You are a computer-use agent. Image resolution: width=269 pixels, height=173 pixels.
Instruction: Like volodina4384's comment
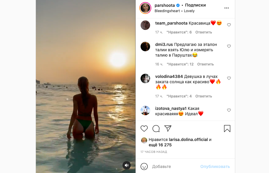(x=229, y=78)
